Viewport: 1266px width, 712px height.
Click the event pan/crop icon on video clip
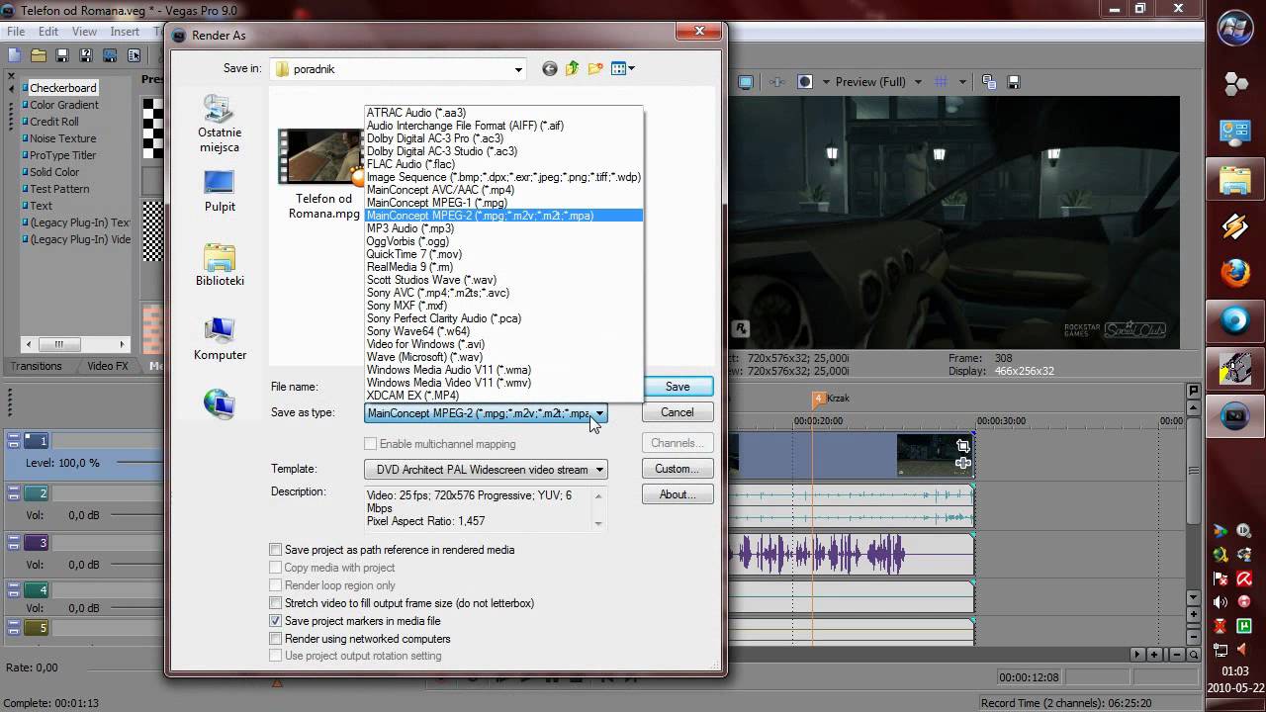[x=963, y=446]
